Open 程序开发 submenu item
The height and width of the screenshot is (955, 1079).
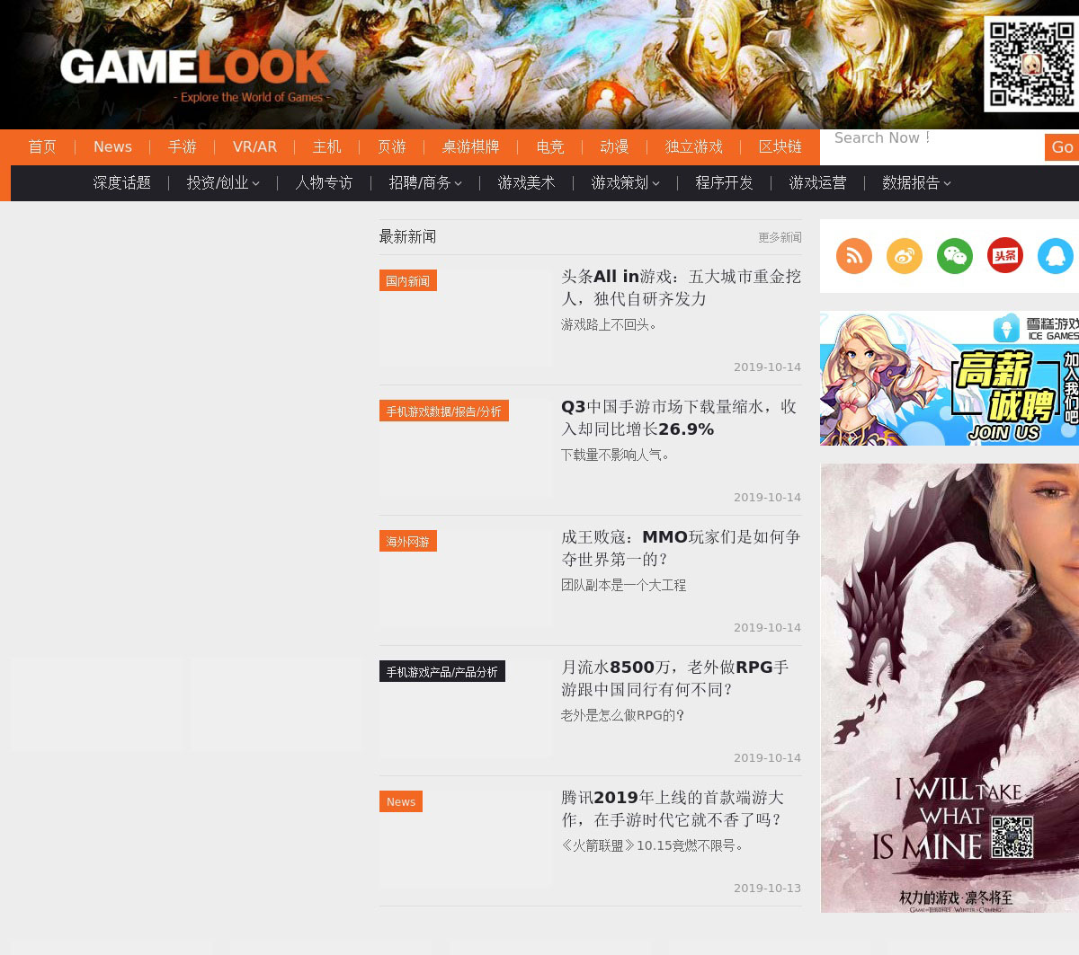pyautogui.click(x=724, y=183)
